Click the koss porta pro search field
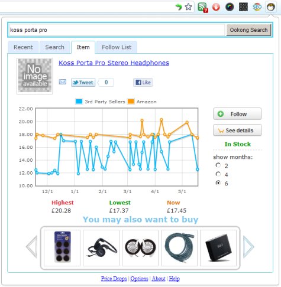Screen dimensions: 281x287 point(117,30)
